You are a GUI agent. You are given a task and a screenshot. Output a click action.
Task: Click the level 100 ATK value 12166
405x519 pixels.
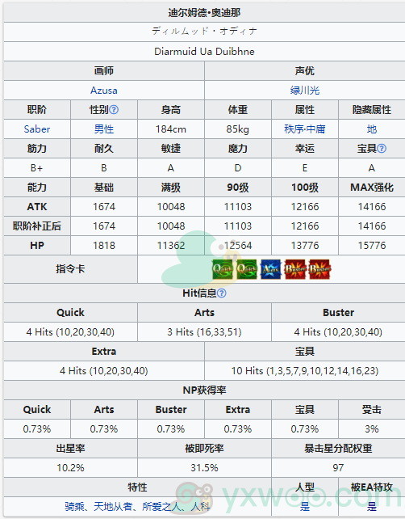click(305, 207)
